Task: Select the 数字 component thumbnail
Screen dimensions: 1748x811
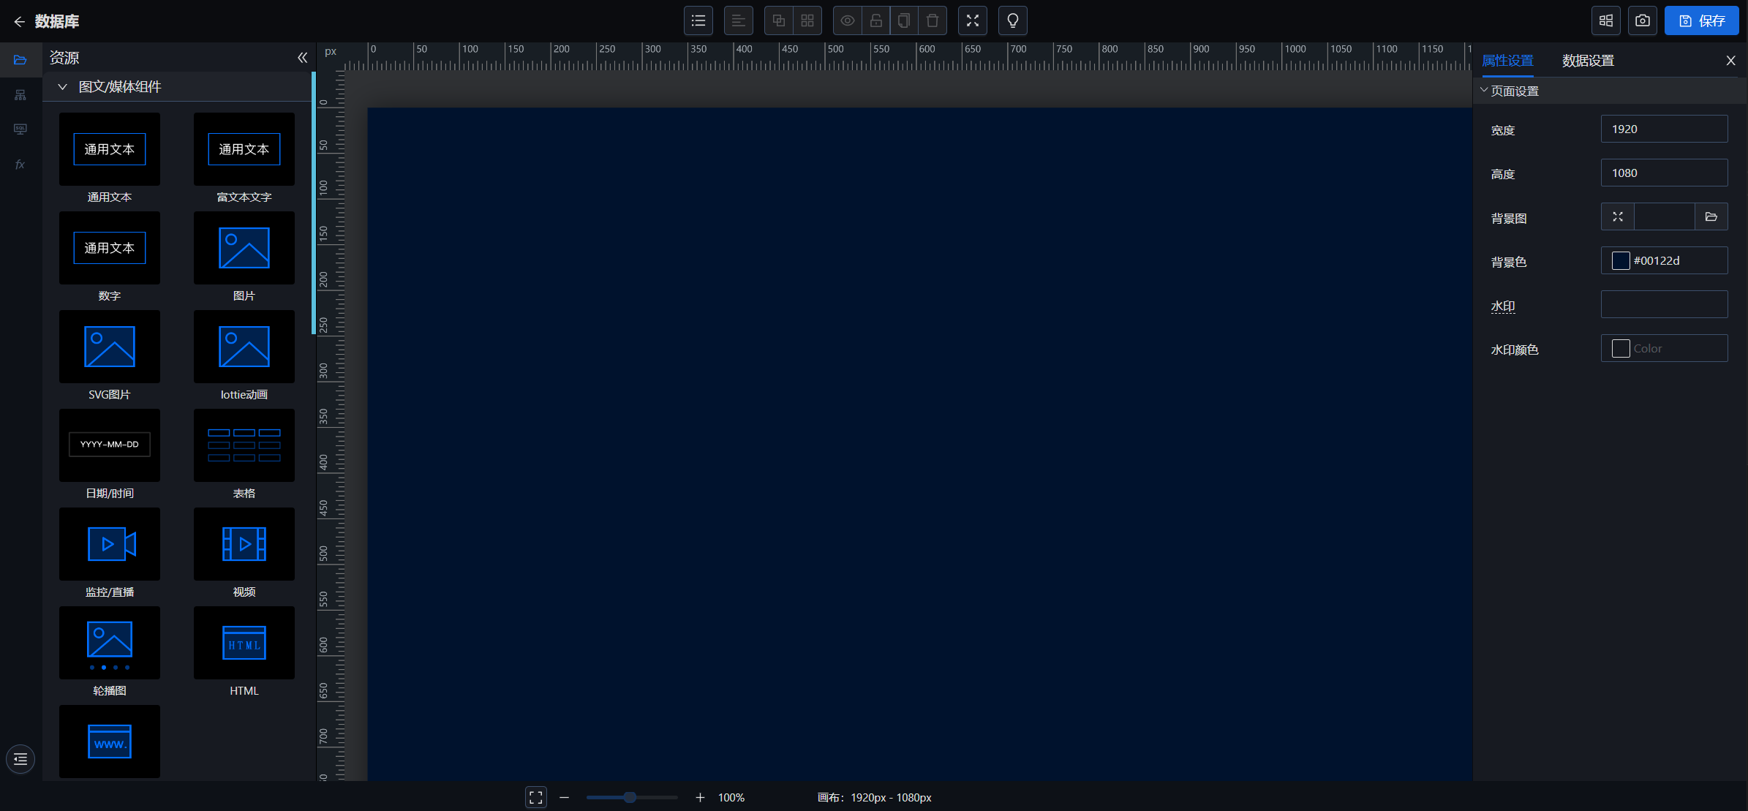Action: coord(110,248)
